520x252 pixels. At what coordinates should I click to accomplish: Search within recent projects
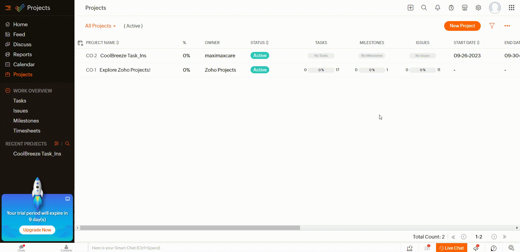[x=67, y=144]
